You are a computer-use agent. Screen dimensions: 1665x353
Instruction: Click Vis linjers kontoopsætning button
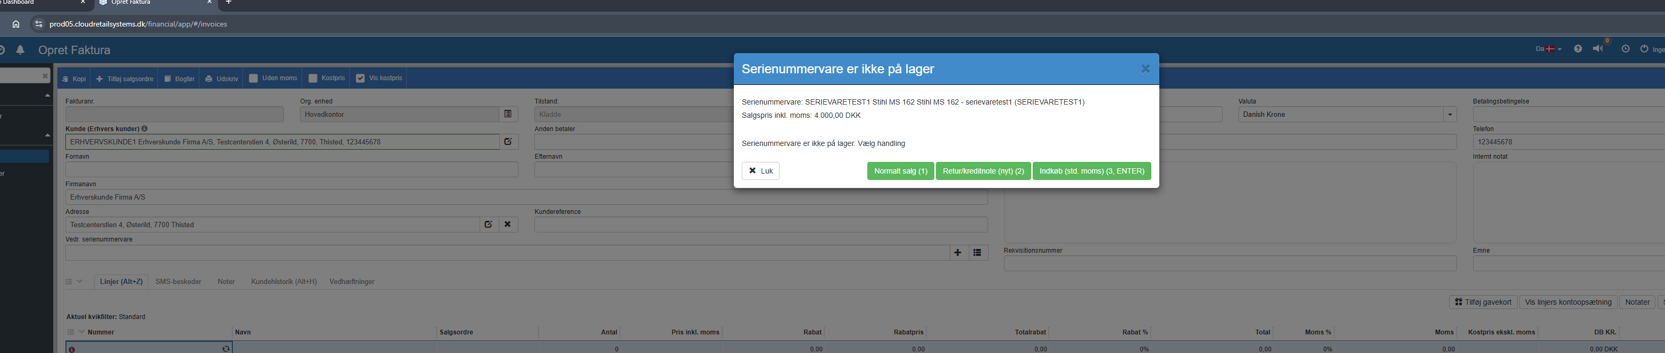click(1568, 302)
